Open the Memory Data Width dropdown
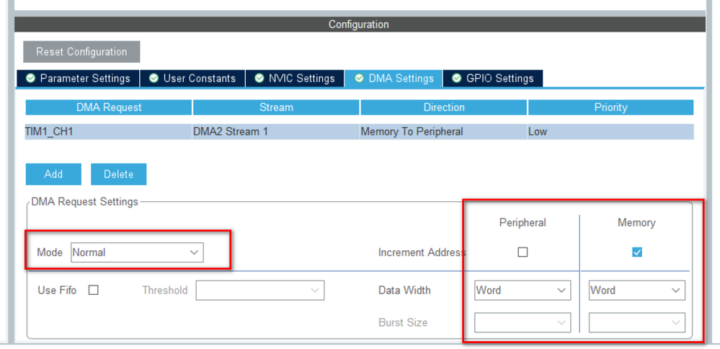Viewport: 720px width, 349px height. click(x=637, y=290)
